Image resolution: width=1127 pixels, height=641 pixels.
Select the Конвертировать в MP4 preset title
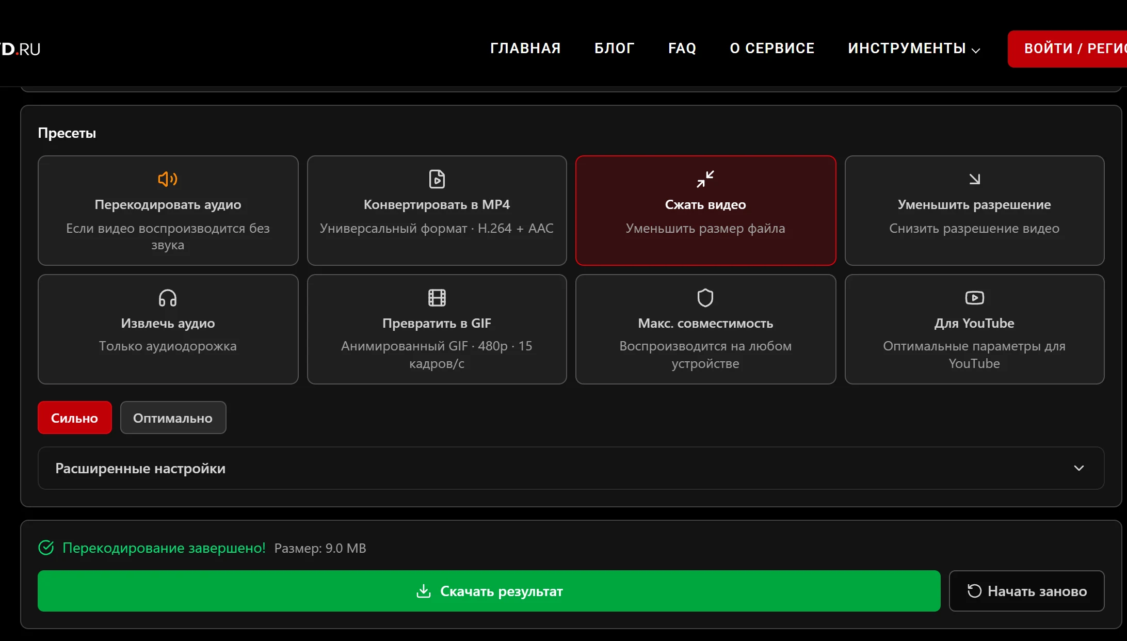[437, 204]
